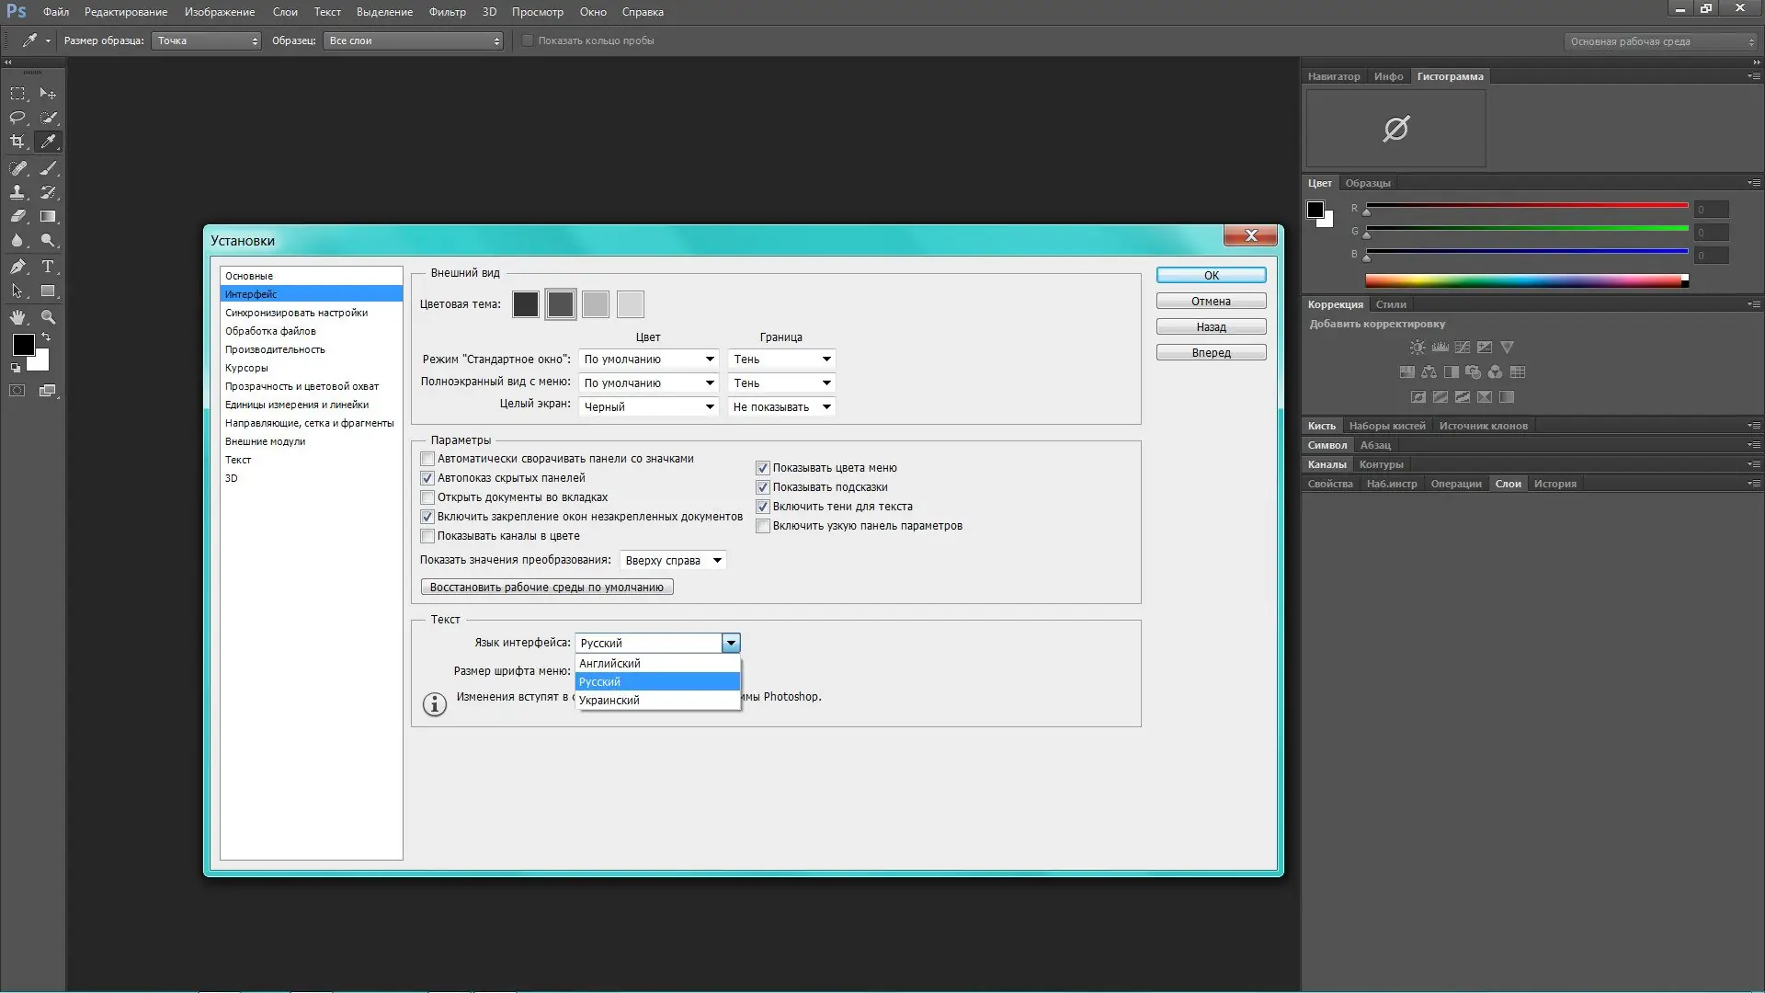Pick the Horizontal Type tool

(x=48, y=267)
